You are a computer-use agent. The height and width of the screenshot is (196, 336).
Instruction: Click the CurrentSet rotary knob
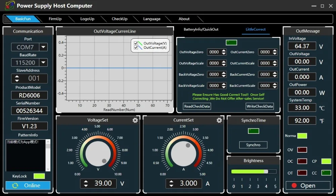tap(183, 154)
